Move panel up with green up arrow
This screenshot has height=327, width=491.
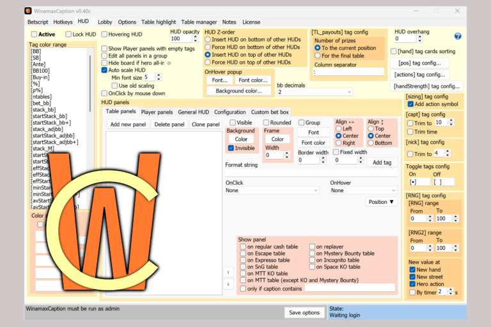228,272
